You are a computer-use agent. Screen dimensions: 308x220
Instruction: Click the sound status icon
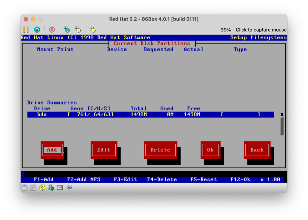(x=69, y=188)
